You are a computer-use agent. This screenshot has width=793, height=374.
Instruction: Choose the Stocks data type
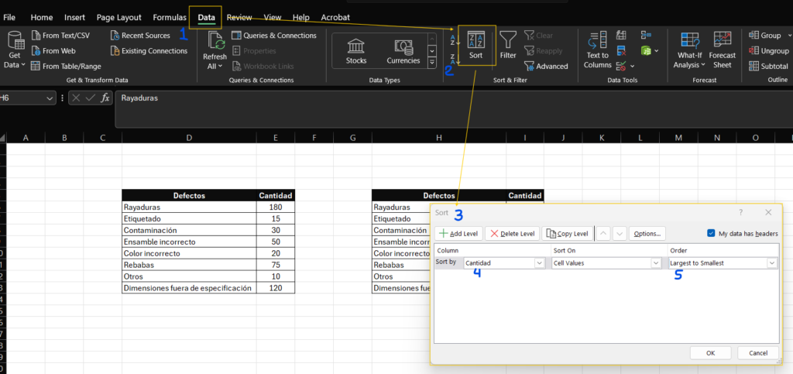pyautogui.click(x=356, y=50)
